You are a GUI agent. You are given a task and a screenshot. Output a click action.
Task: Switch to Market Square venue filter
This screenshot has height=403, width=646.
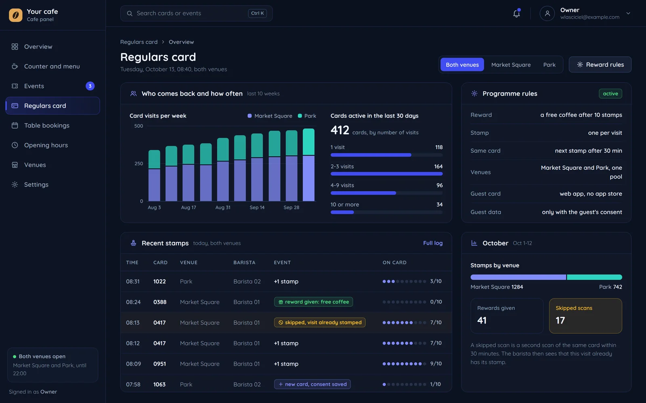click(511, 64)
